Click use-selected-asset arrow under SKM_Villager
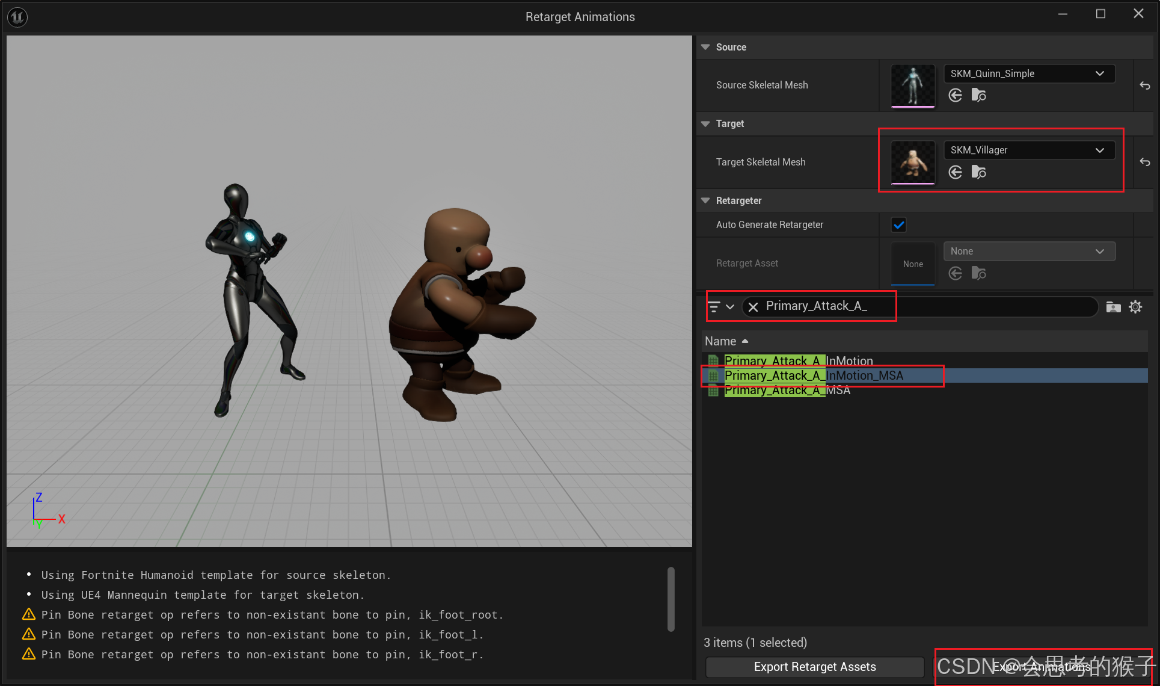The height and width of the screenshot is (686, 1160). (955, 173)
